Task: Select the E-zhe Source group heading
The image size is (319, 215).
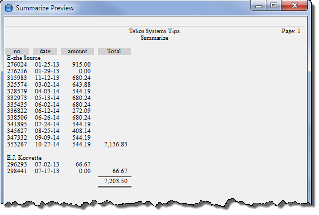Action: coord(24,58)
